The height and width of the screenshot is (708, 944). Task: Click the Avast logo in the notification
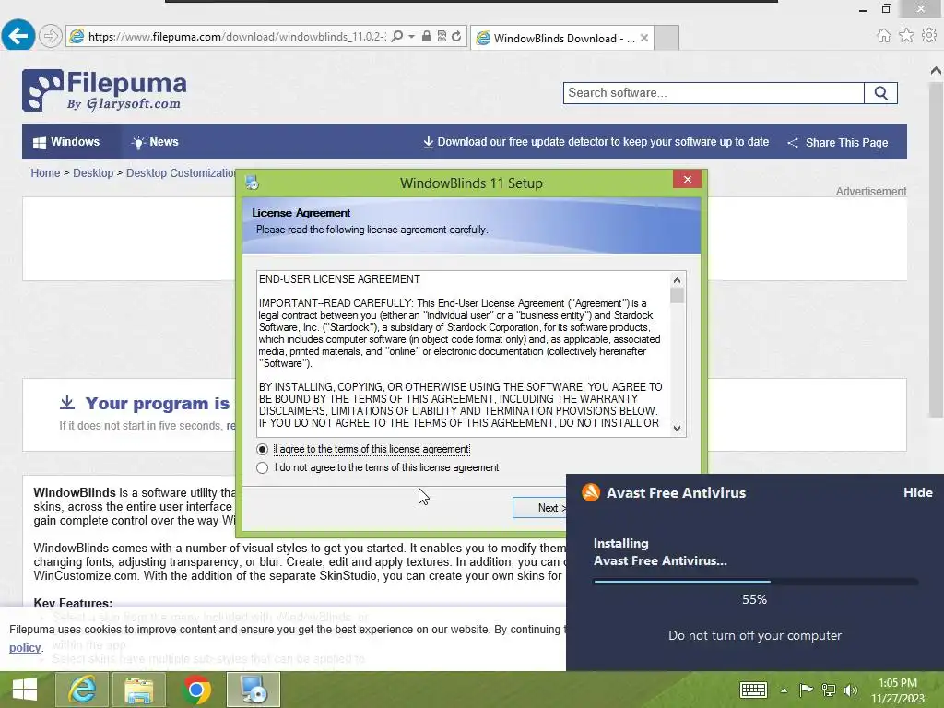(591, 492)
